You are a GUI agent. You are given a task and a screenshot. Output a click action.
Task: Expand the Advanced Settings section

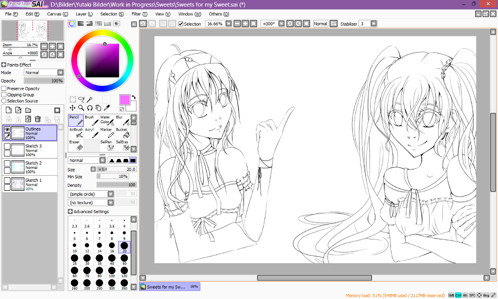point(71,212)
